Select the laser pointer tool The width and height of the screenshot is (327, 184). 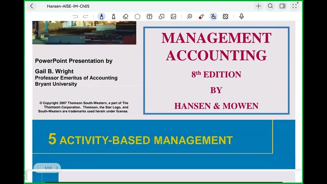(x=202, y=17)
